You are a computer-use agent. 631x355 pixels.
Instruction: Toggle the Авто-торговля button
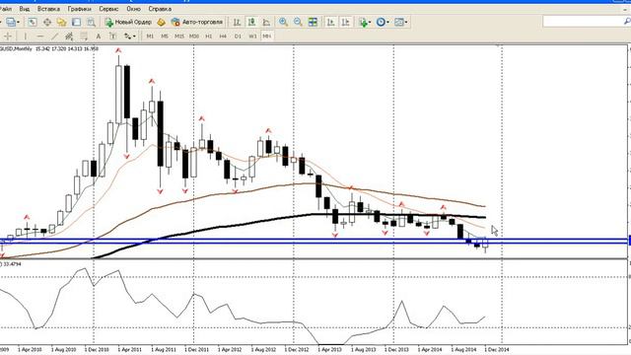pos(197,22)
